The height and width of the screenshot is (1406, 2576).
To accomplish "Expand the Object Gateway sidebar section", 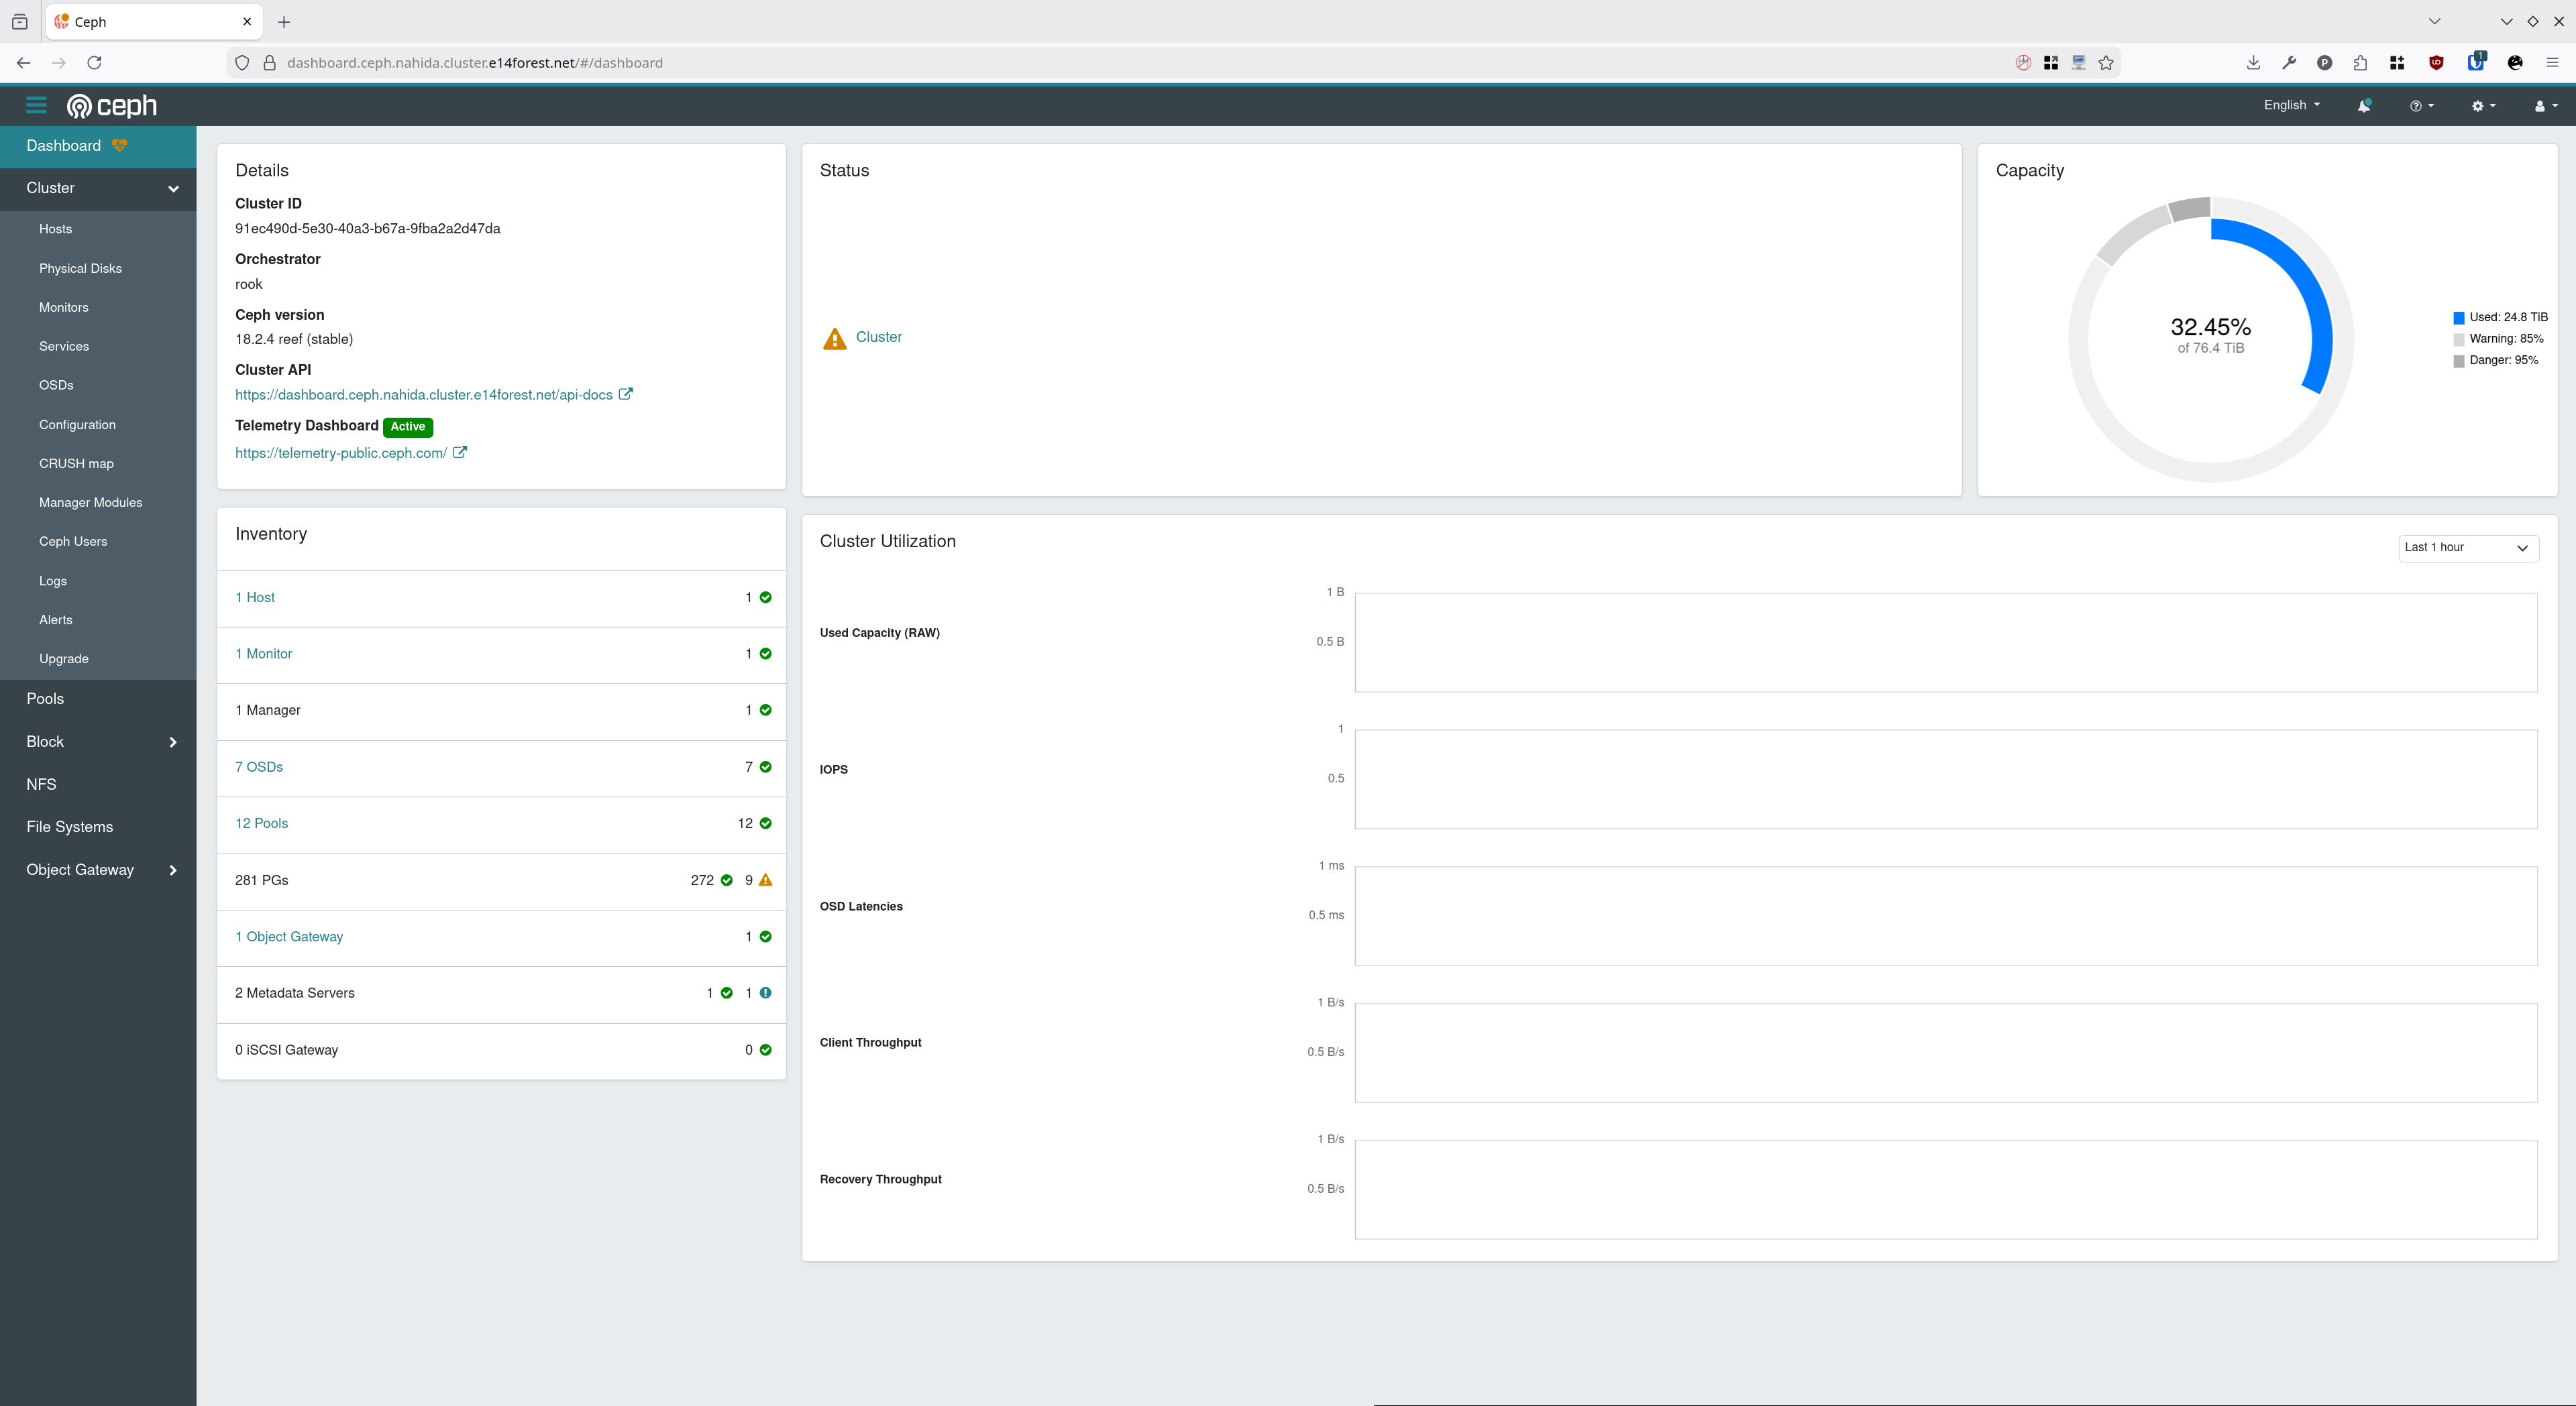I will (173, 870).
